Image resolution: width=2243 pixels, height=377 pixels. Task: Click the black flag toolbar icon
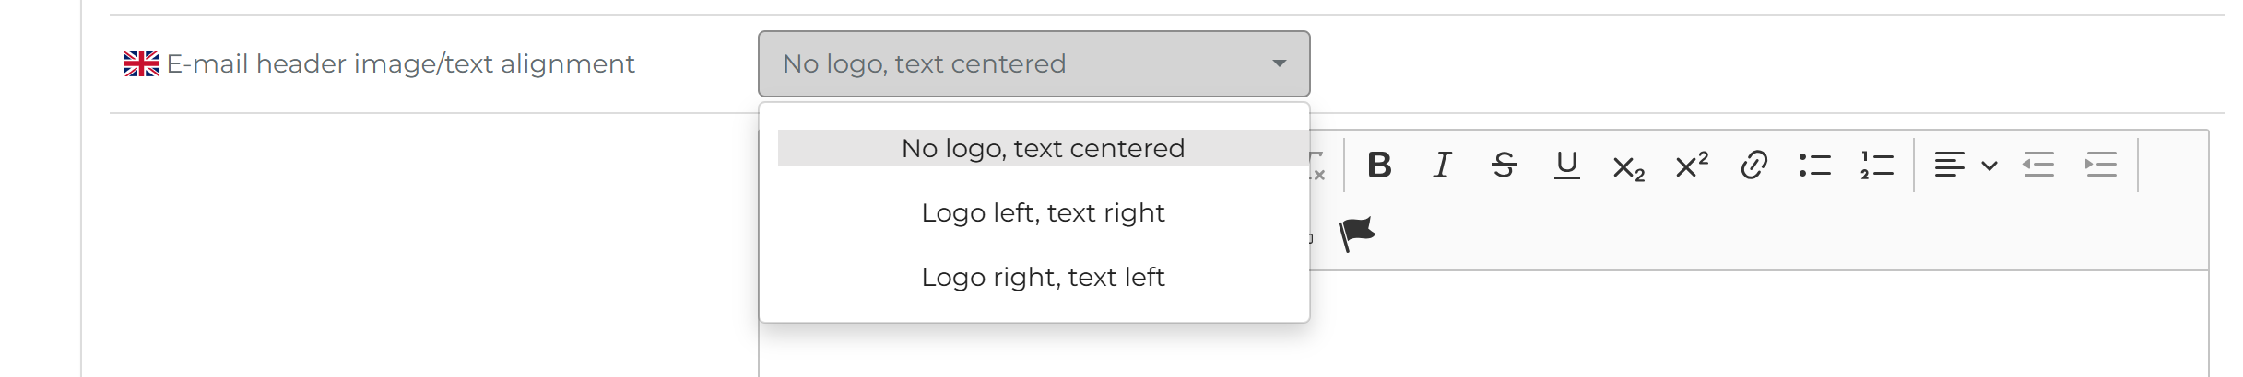[x=1357, y=234]
